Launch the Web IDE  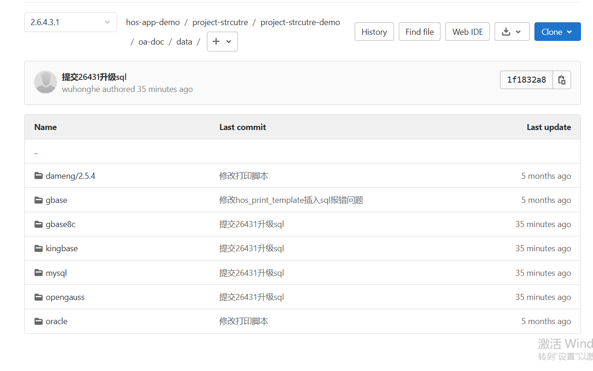pos(467,32)
